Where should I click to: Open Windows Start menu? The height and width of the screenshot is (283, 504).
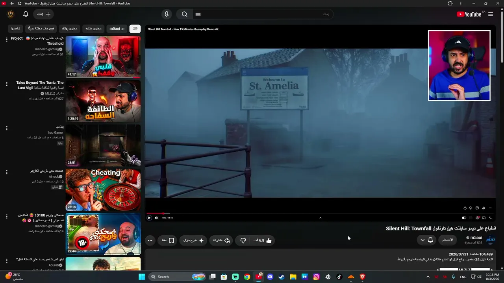pyautogui.click(x=142, y=277)
